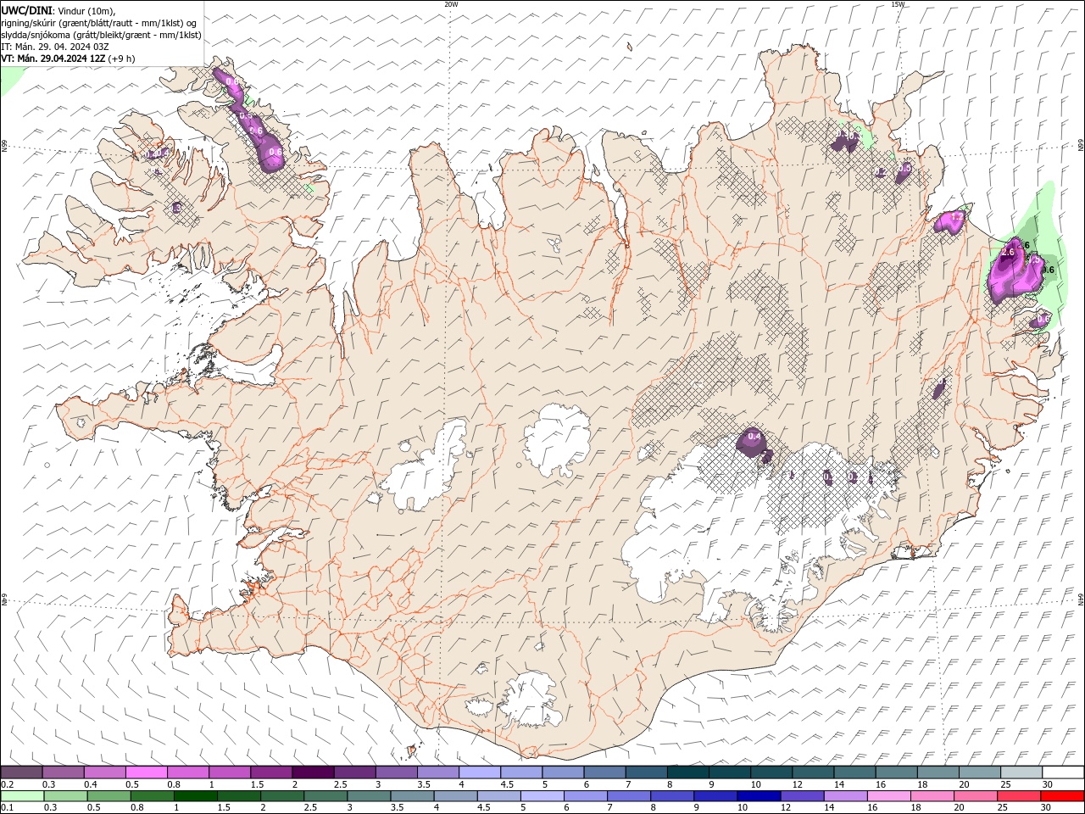Click the '0.4' value on the central purple patch

point(754,437)
